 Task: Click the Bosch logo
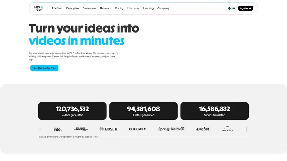108,129
